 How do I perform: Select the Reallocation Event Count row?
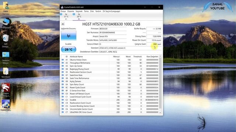click(x=110, y=103)
